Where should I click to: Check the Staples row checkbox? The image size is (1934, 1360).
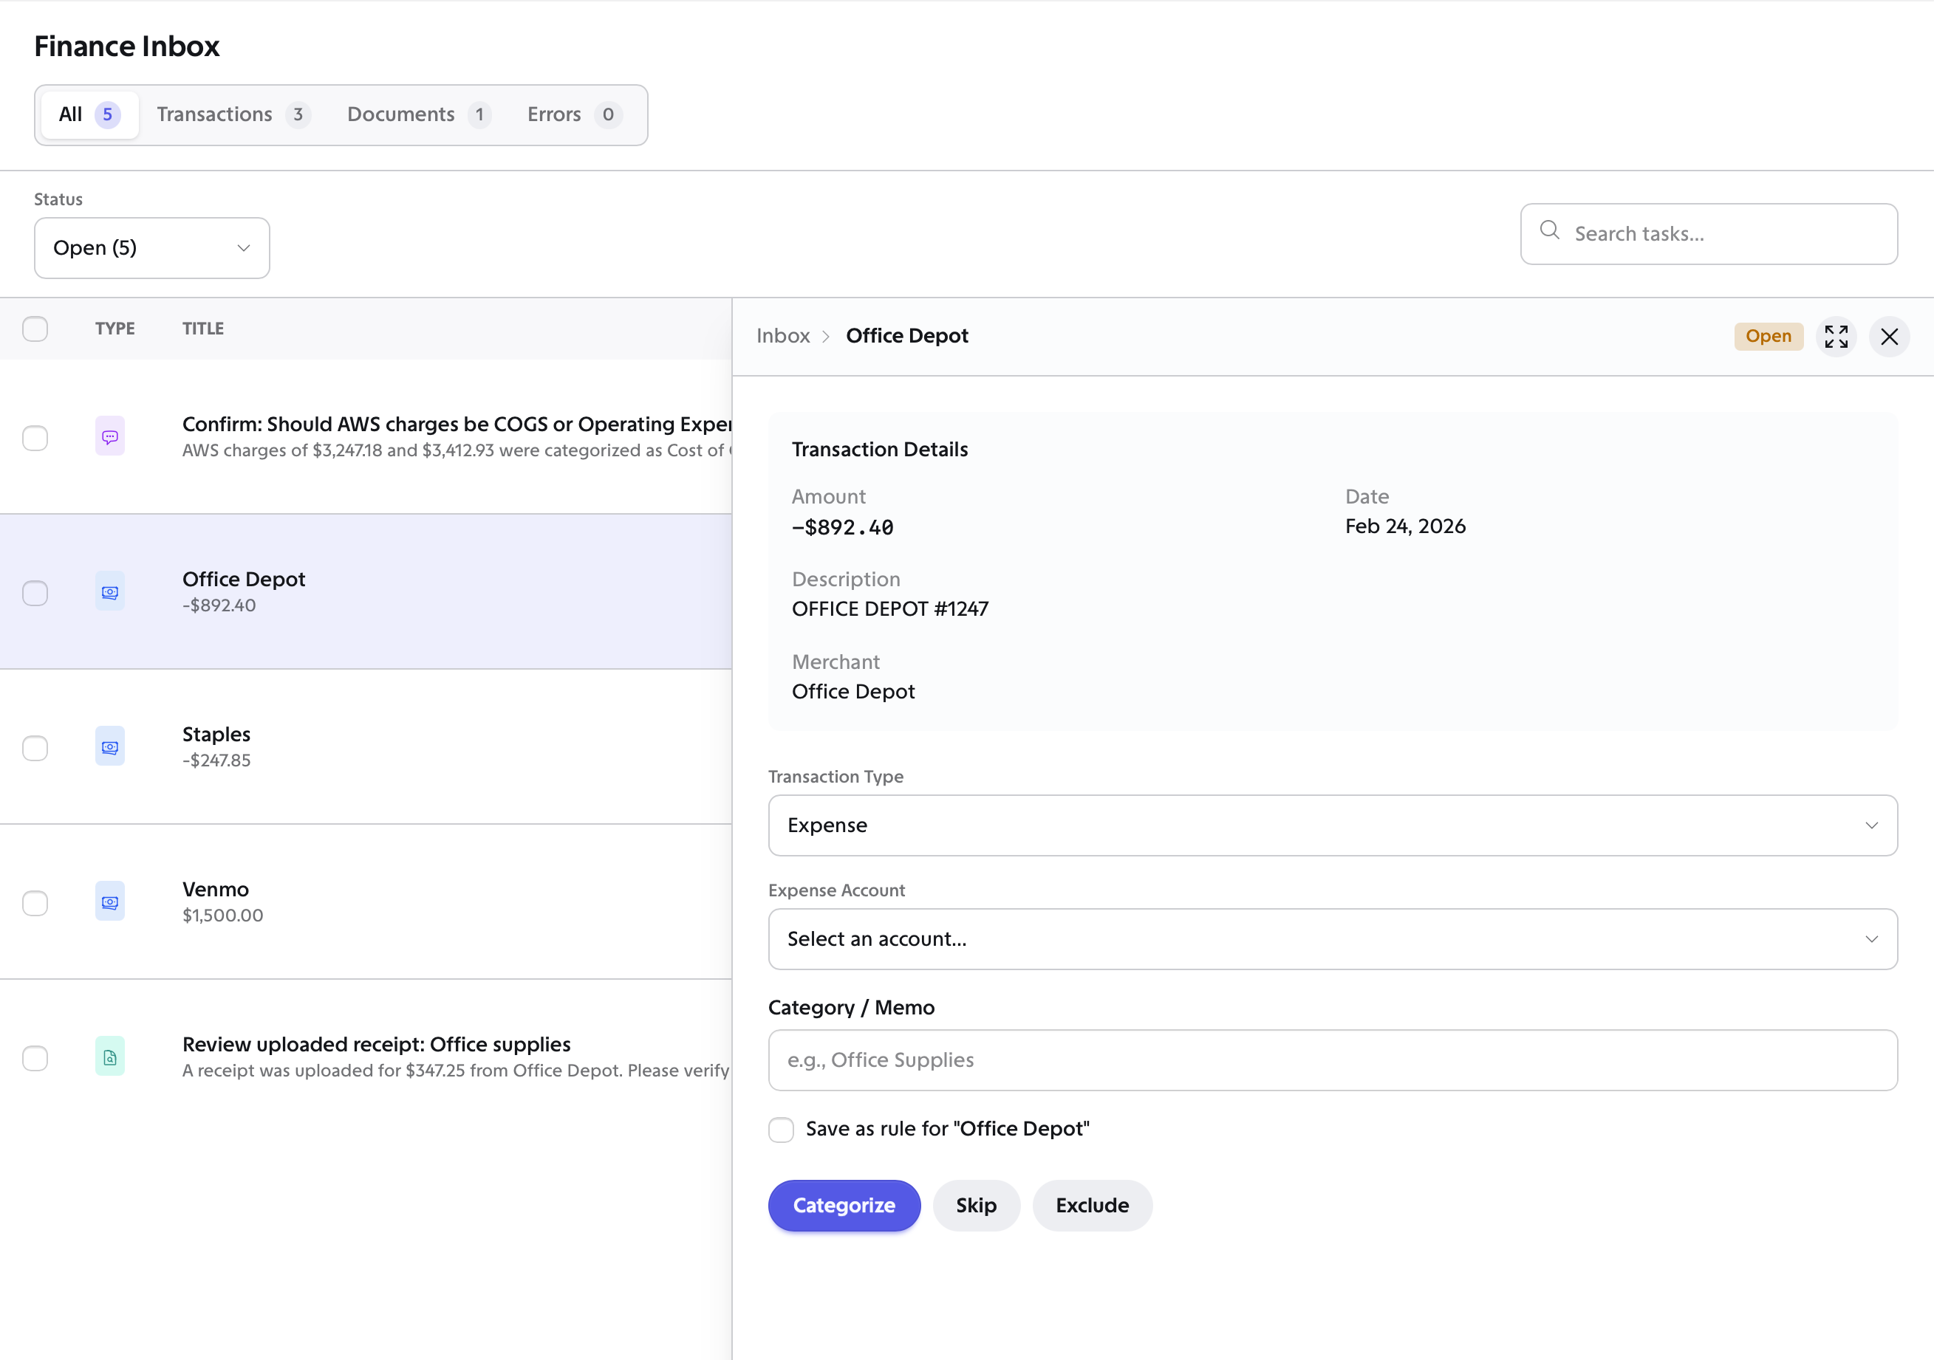point(35,748)
